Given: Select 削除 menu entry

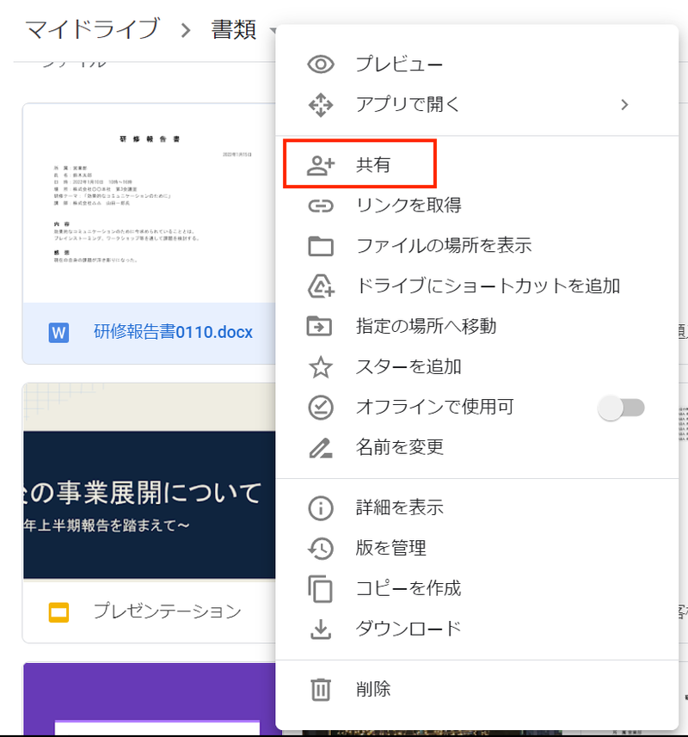Looking at the screenshot, I should point(476,690).
